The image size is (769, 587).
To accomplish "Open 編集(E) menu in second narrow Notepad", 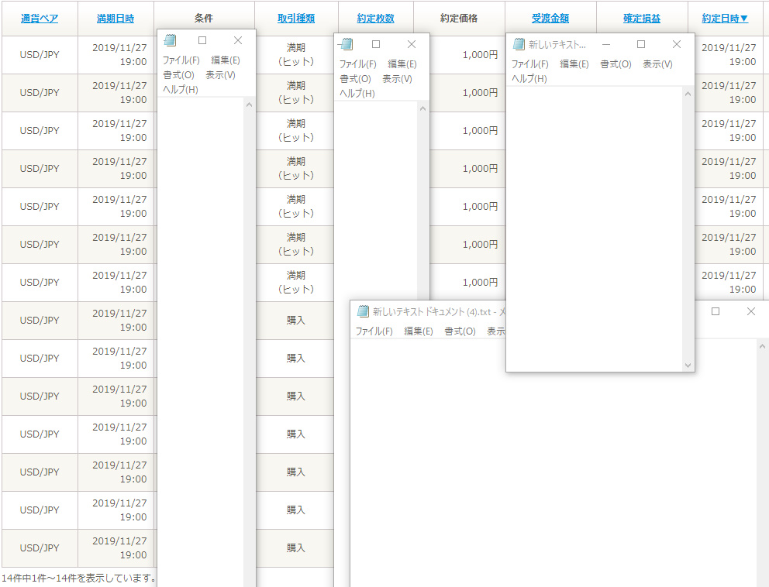I will tap(402, 64).
